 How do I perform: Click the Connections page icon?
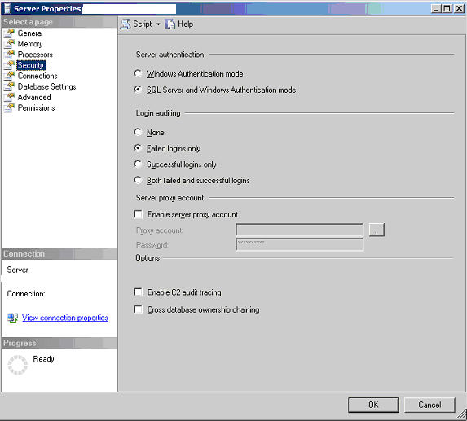coord(9,76)
